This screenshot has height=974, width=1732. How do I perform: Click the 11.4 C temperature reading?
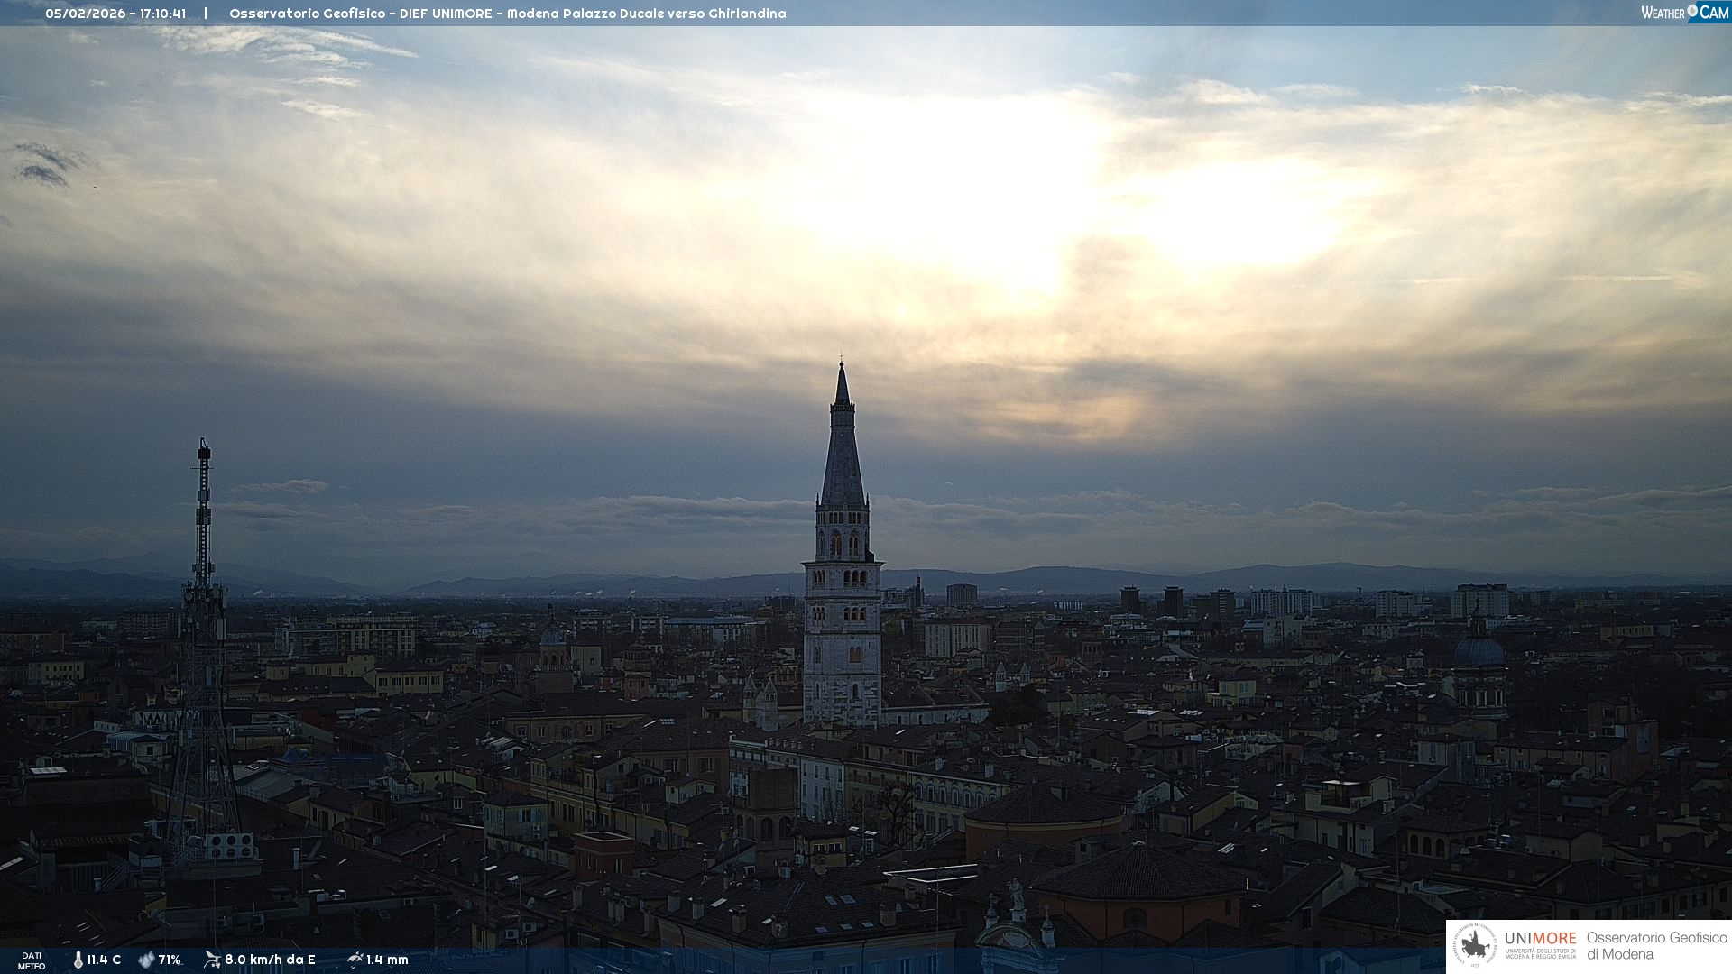[x=104, y=960]
